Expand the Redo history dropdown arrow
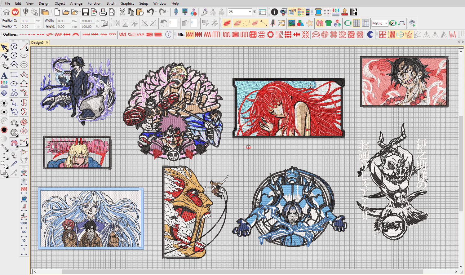The width and height of the screenshot is (465, 275). click(x=168, y=12)
